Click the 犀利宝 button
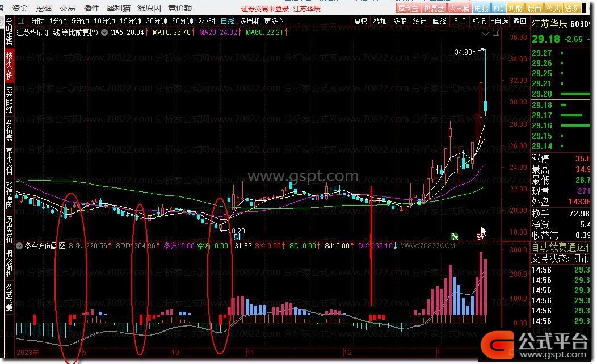 click(408, 8)
